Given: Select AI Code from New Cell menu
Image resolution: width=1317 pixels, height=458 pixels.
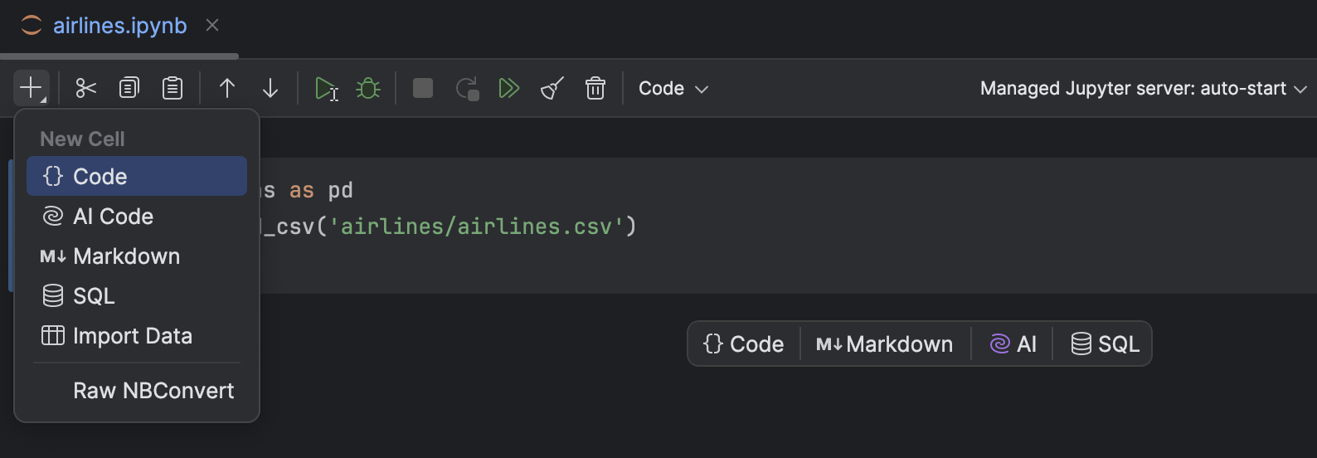Looking at the screenshot, I should 113,217.
